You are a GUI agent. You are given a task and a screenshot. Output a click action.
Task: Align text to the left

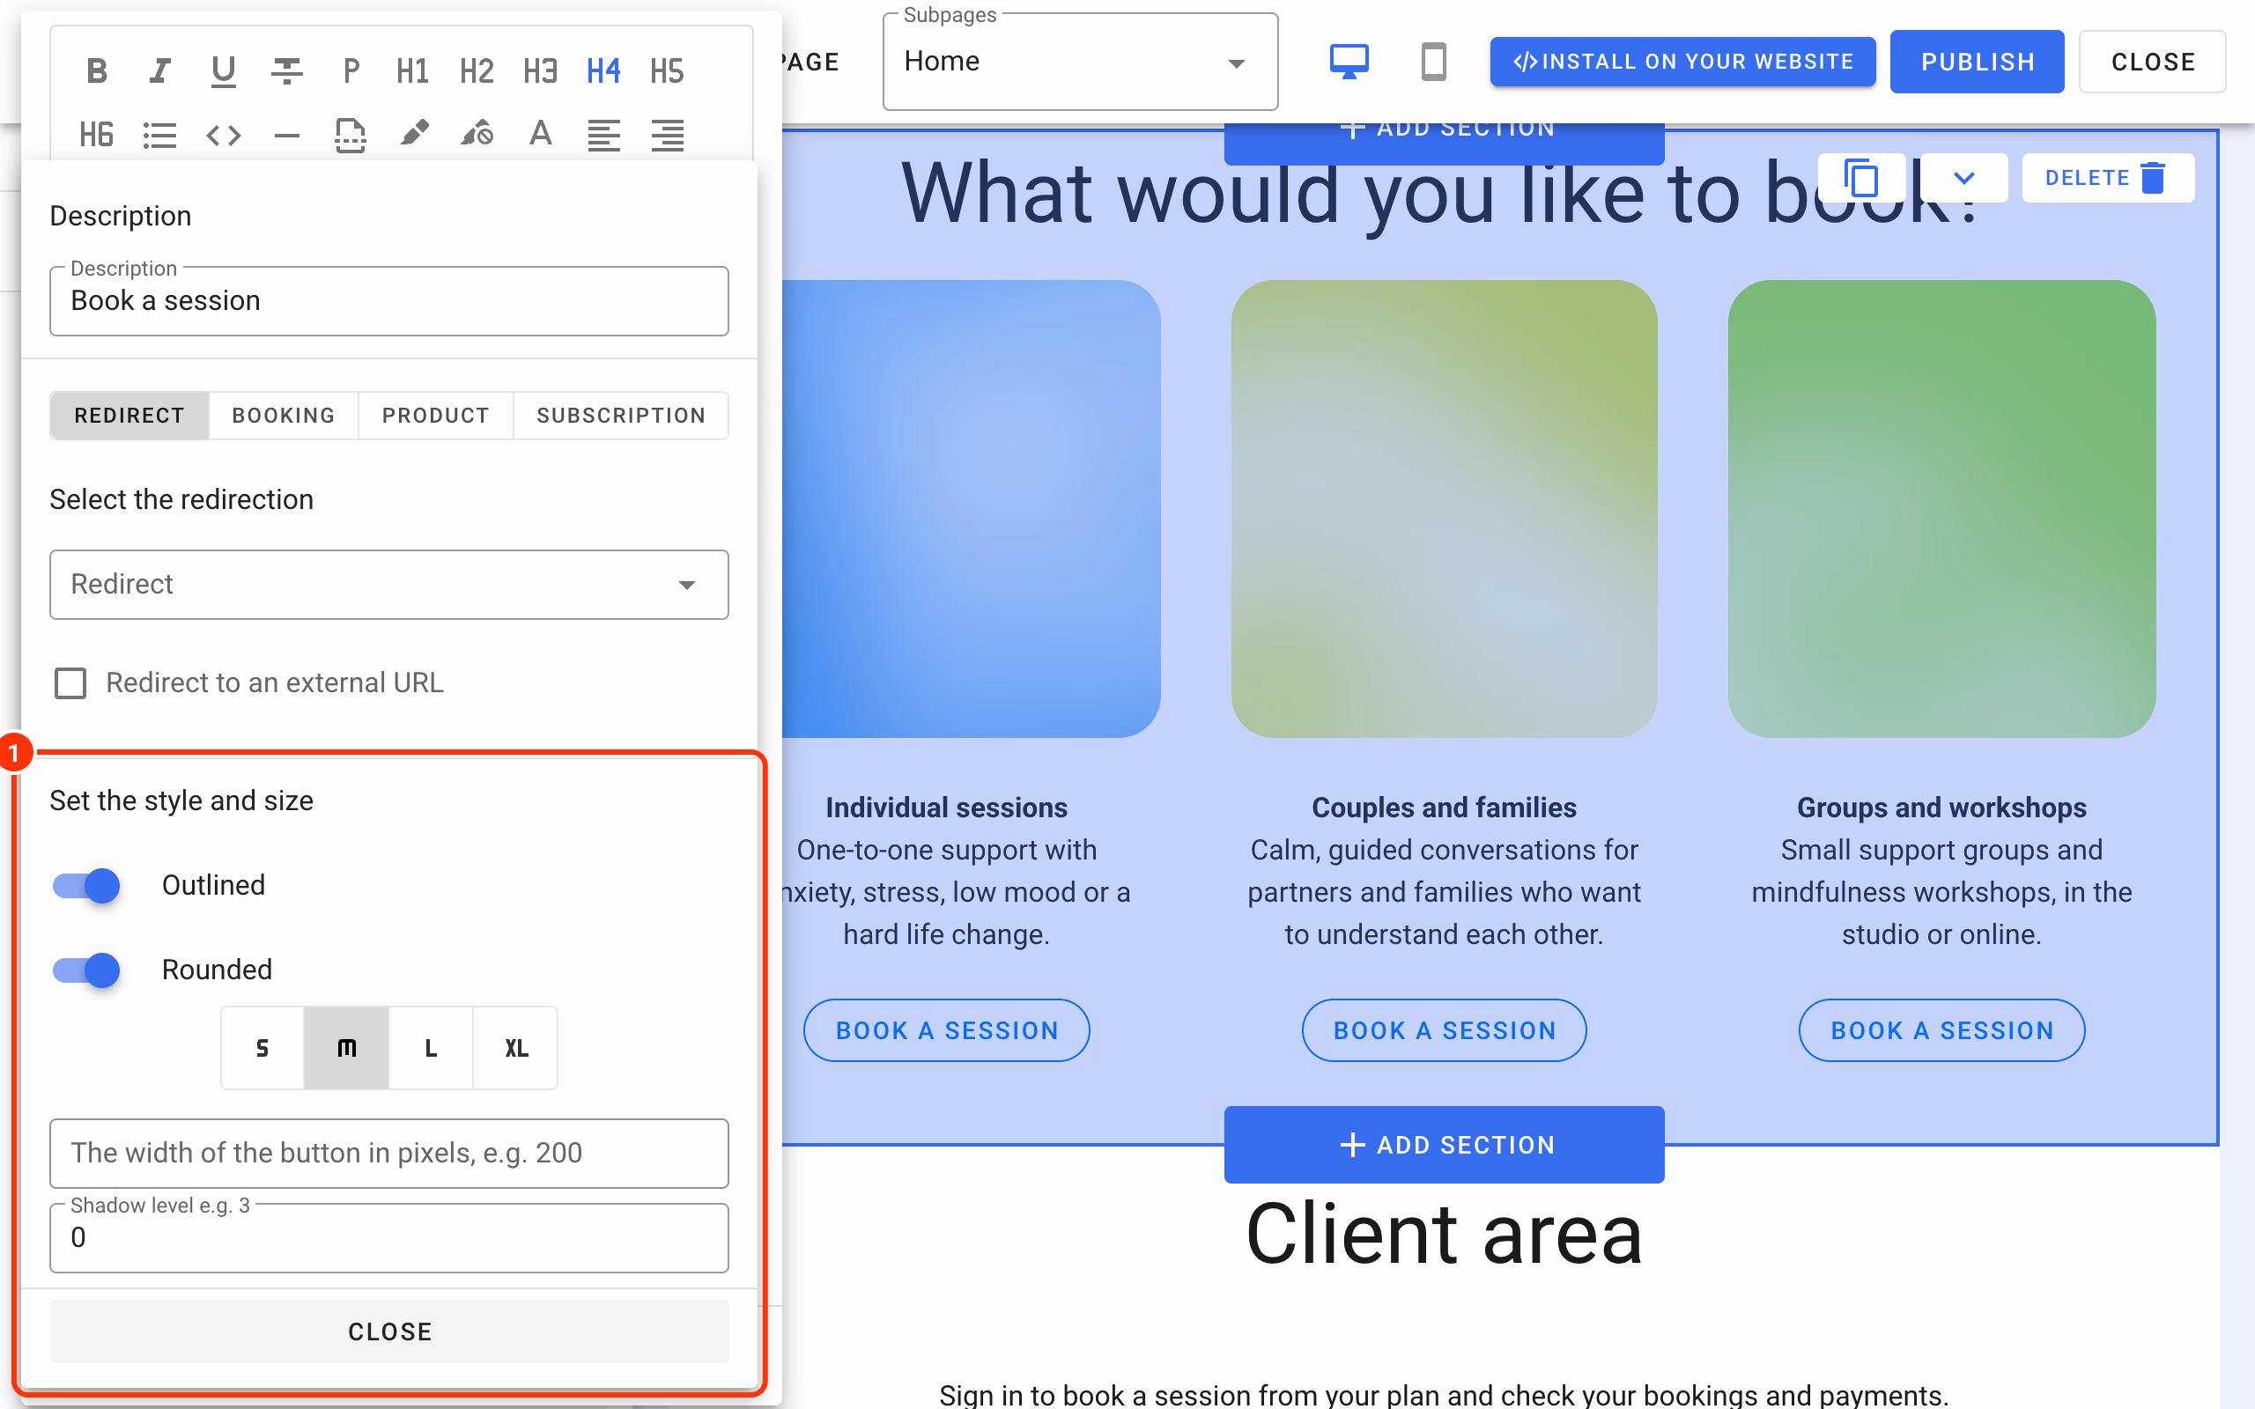click(x=603, y=135)
